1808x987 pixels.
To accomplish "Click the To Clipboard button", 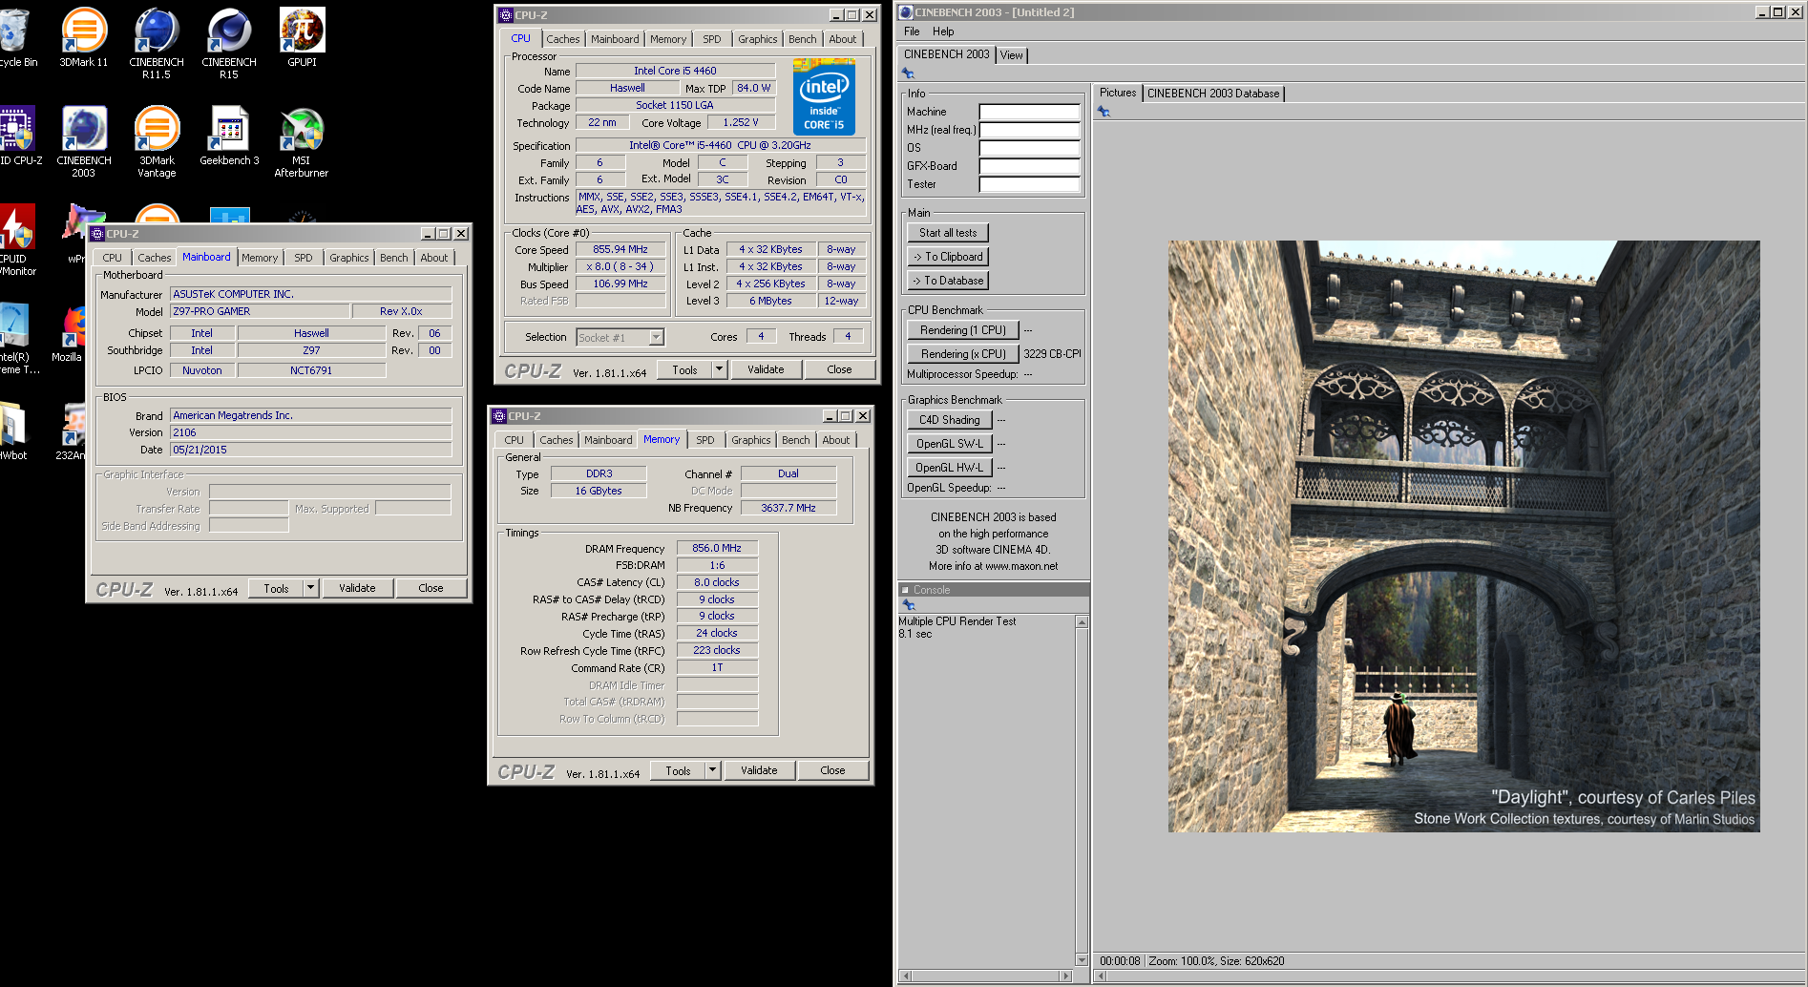I will [948, 257].
